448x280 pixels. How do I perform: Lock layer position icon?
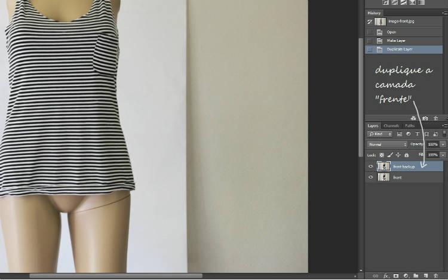(x=398, y=155)
